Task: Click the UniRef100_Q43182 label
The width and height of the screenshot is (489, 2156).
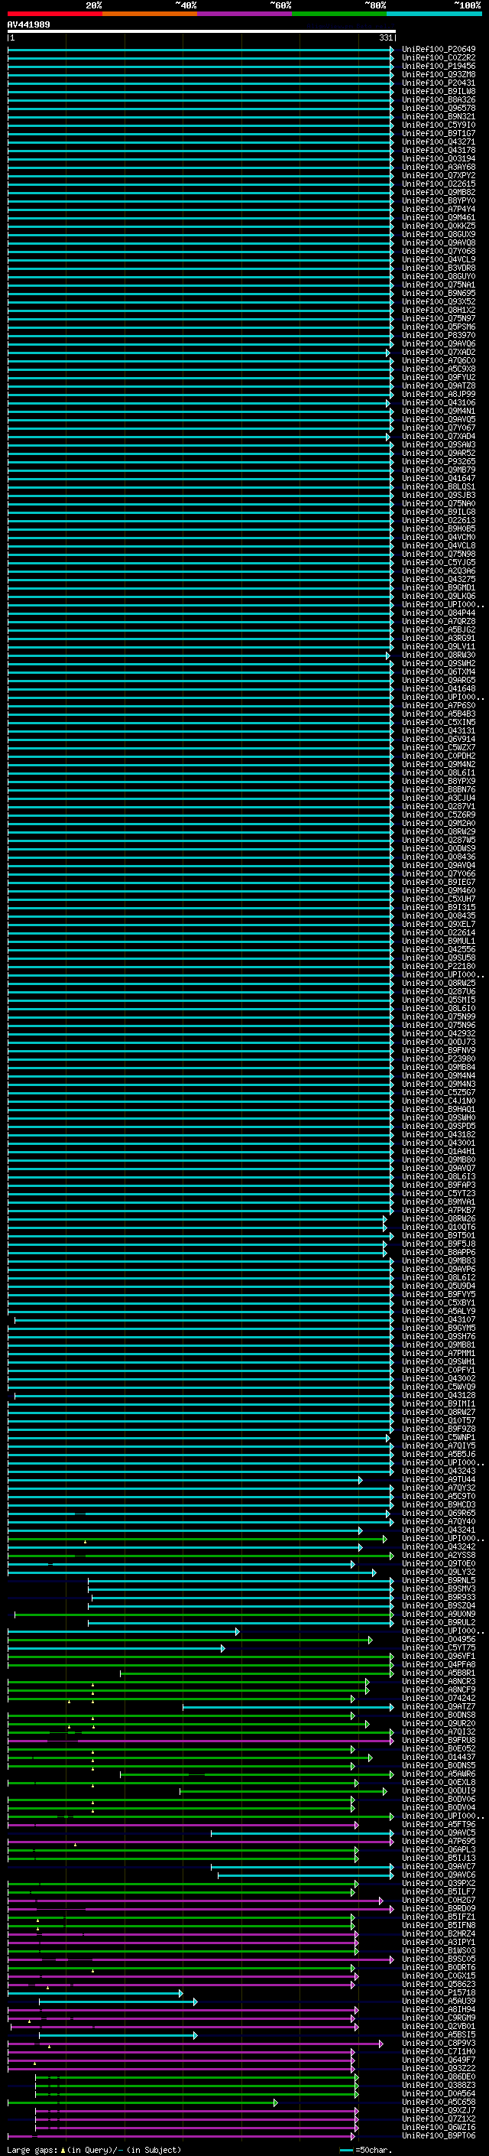Action: tap(439, 1135)
